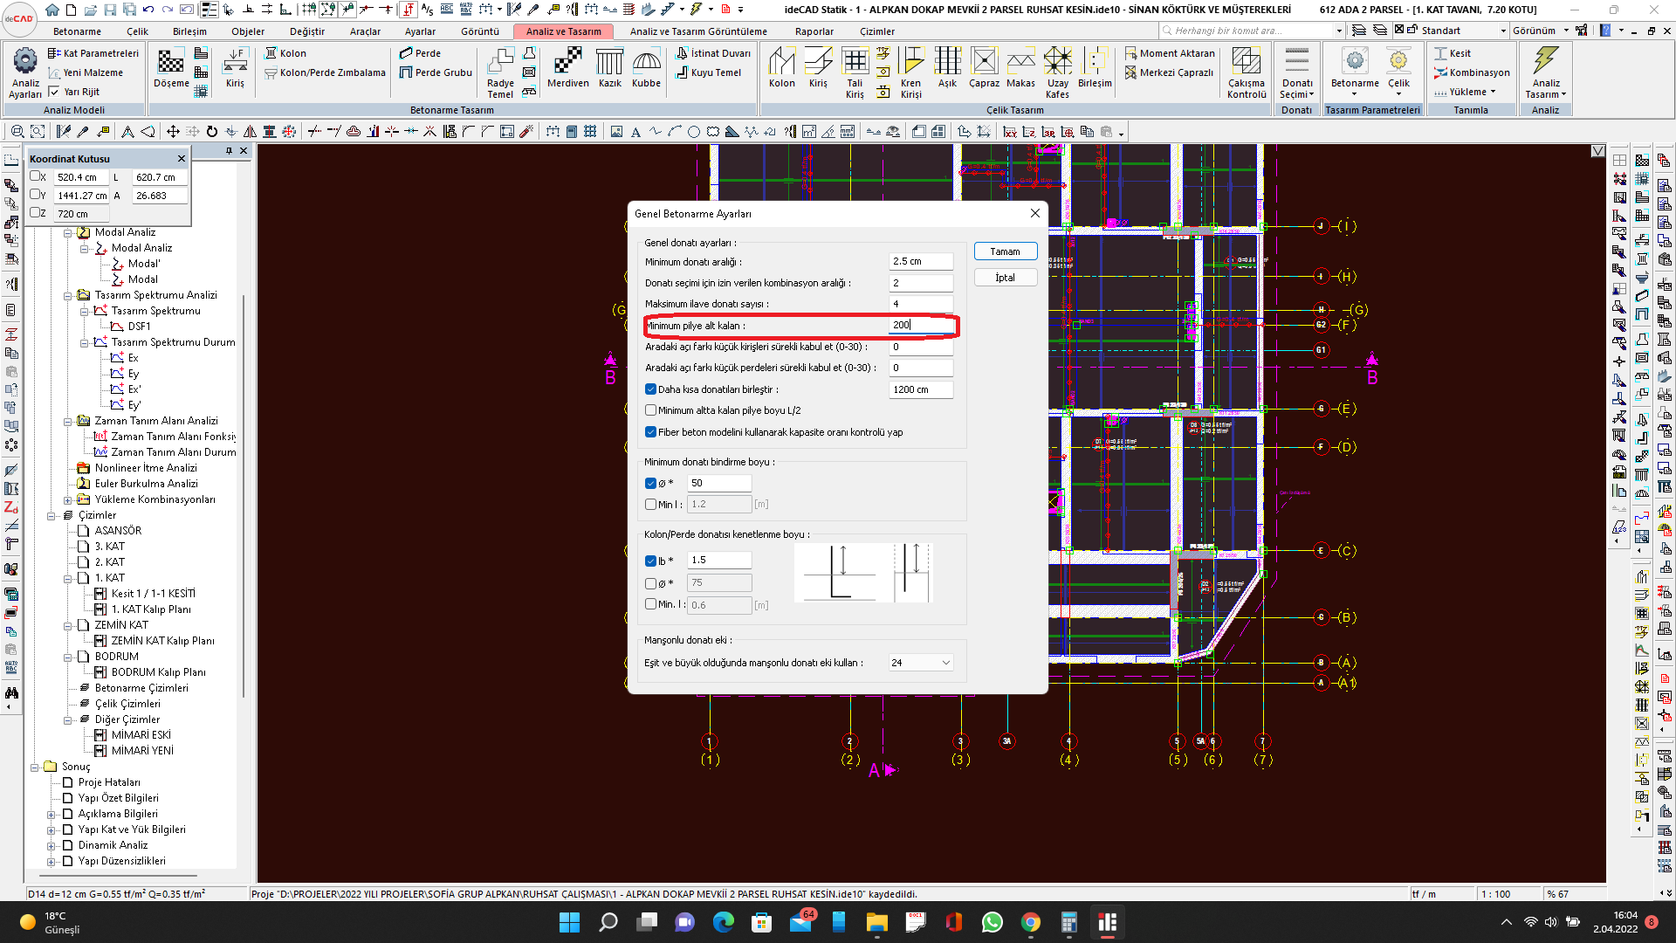
Task: Click Kat Parametreleri button
Action: click(x=93, y=53)
